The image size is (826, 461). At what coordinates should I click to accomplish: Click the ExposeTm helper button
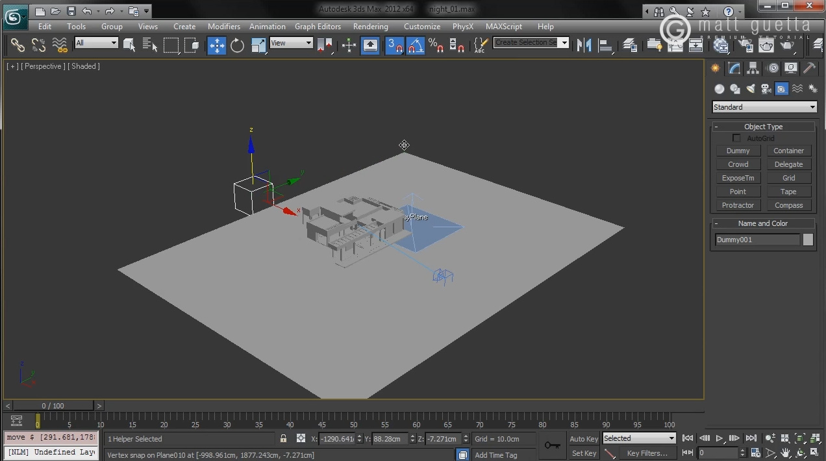click(738, 178)
